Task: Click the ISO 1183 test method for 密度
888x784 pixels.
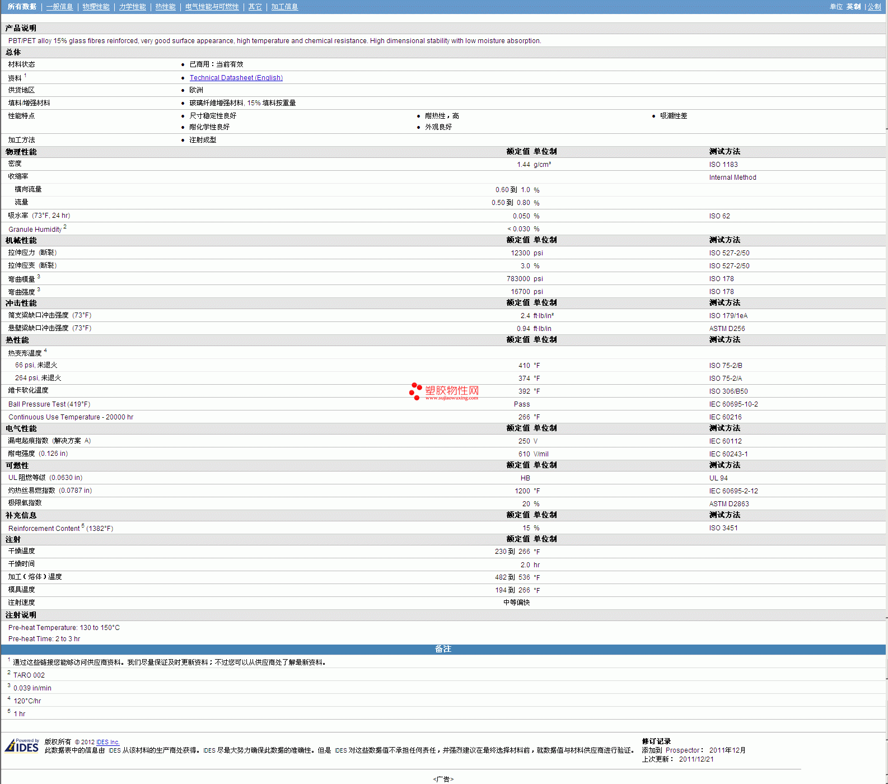Action: (723, 165)
